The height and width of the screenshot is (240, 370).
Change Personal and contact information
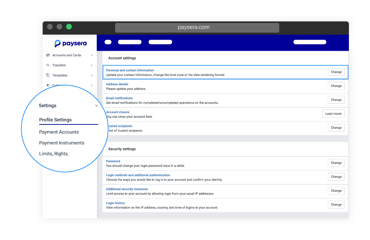point(336,72)
